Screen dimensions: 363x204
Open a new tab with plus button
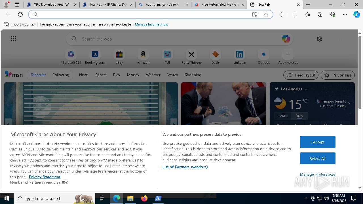pyautogui.click(x=308, y=5)
